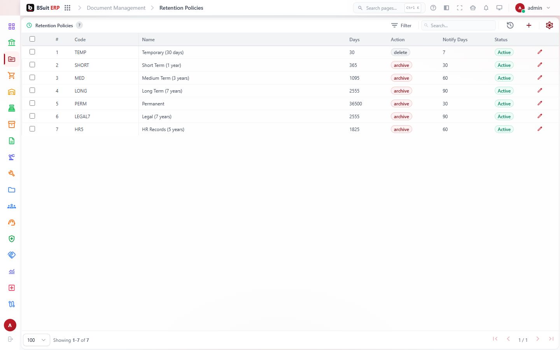Viewport: 560px width, 350px height.
Task: Jump to the last page arrow
Action: click(x=551, y=339)
